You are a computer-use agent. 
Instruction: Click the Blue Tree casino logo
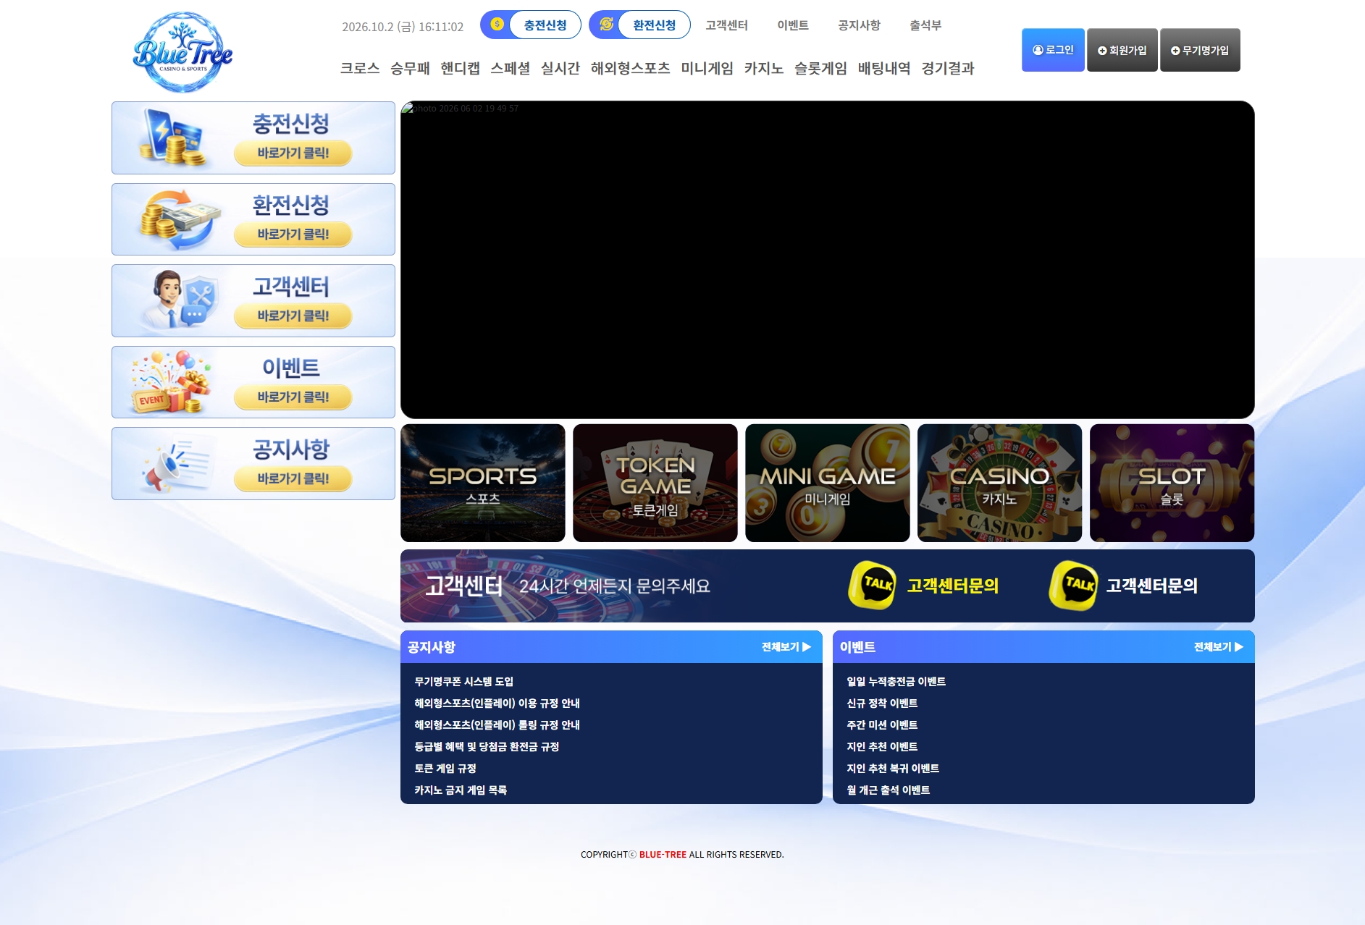182,52
